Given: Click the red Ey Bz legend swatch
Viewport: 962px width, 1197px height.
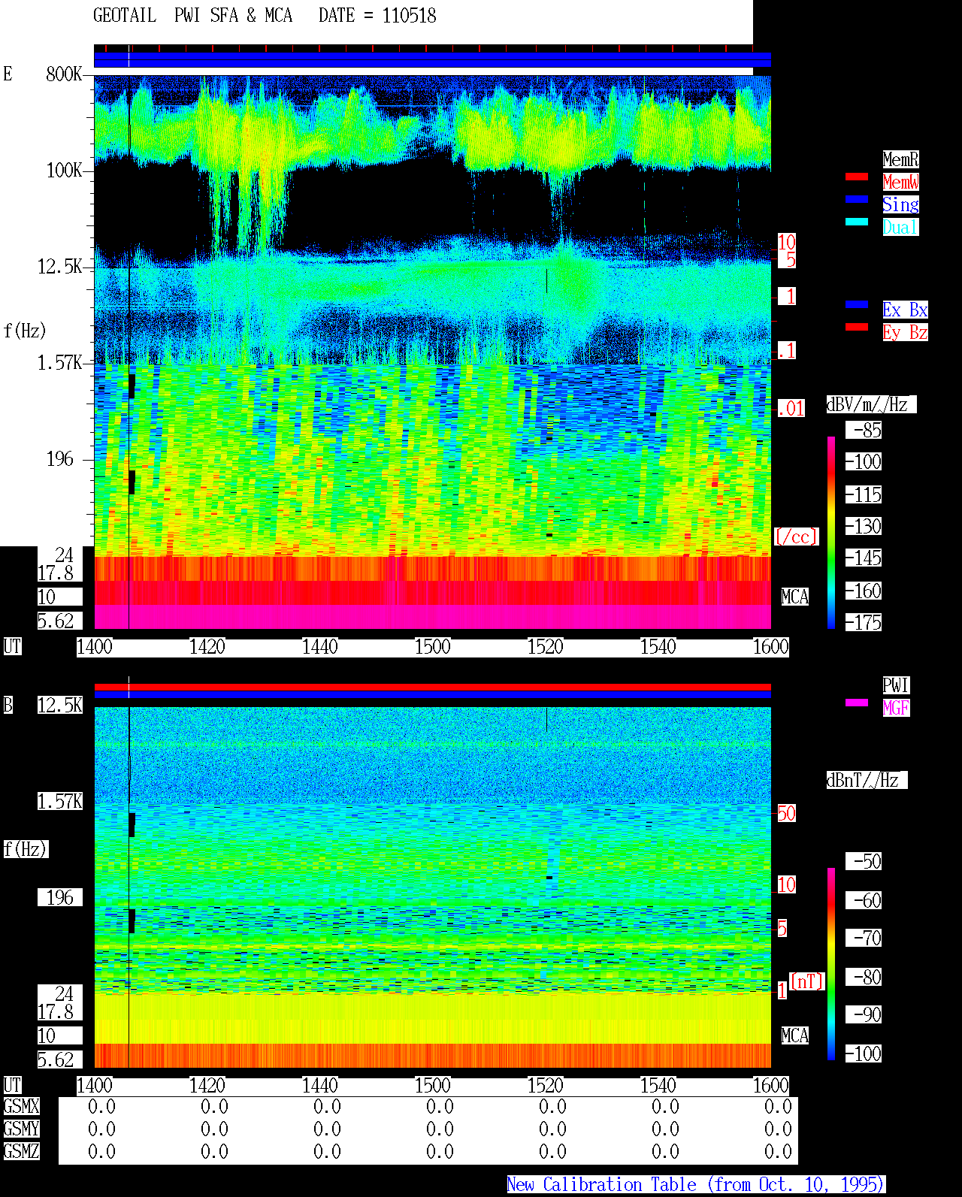Looking at the screenshot, I should pos(857,327).
